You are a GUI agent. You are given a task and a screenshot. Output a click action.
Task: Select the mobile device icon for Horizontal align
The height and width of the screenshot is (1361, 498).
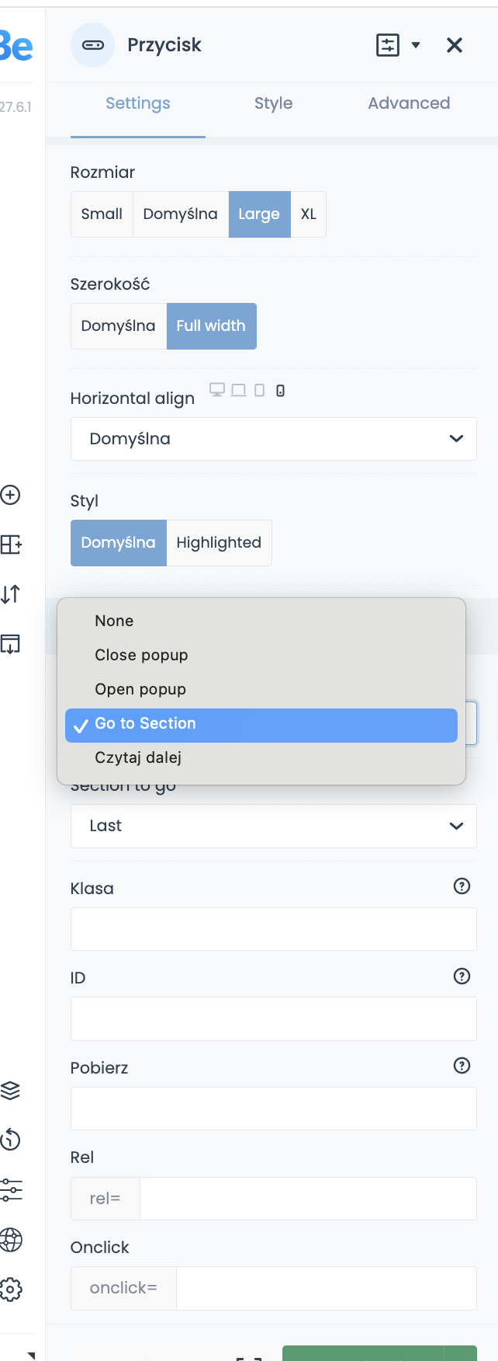(x=281, y=391)
